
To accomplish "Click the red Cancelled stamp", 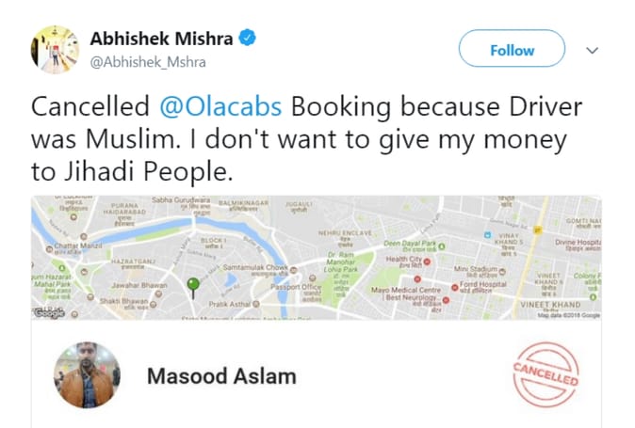I will pyautogui.click(x=546, y=376).
